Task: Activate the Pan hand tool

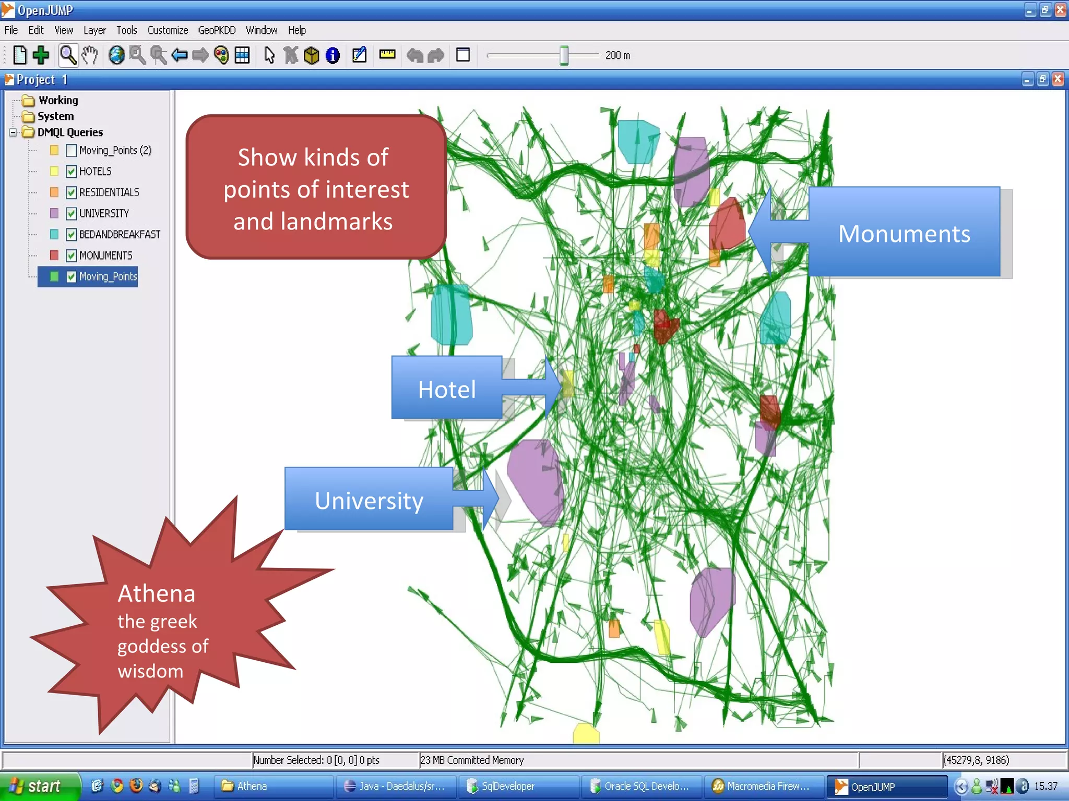Action: click(x=90, y=55)
